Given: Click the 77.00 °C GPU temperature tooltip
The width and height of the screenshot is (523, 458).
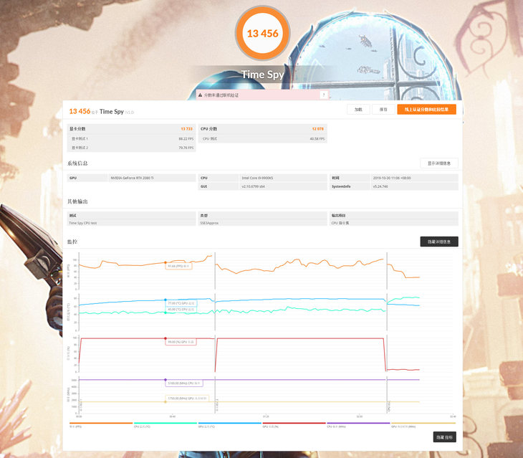Looking at the screenshot, I should (x=181, y=303).
